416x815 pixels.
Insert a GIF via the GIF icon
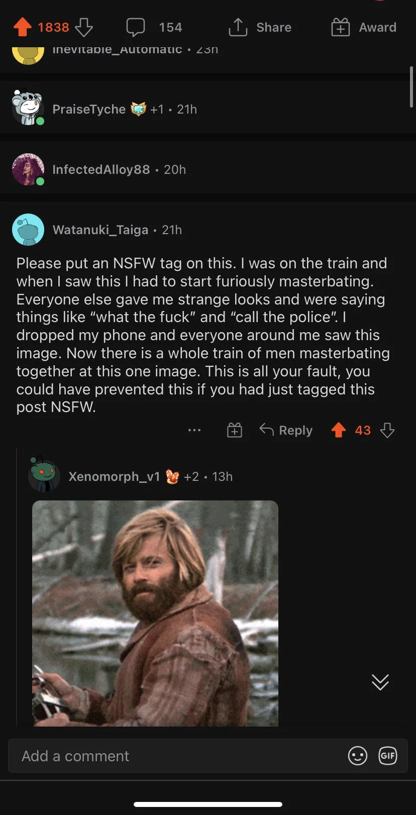[x=387, y=756]
